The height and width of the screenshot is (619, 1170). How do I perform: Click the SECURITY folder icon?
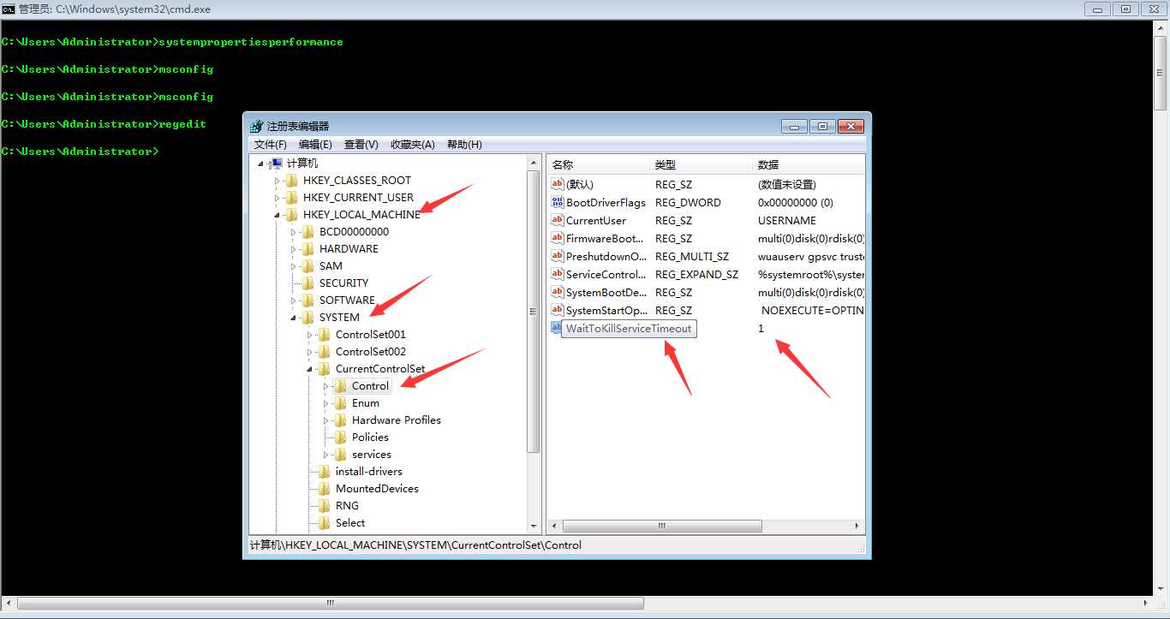tap(308, 283)
